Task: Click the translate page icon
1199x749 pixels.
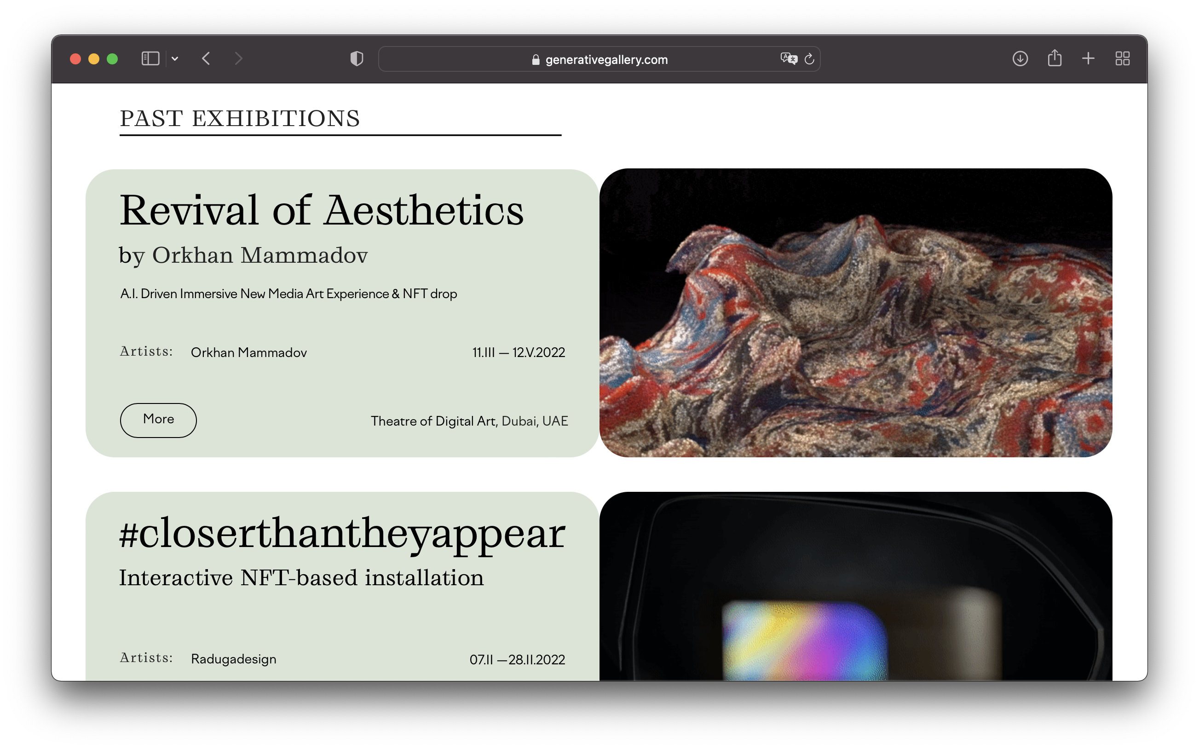Action: 789,59
